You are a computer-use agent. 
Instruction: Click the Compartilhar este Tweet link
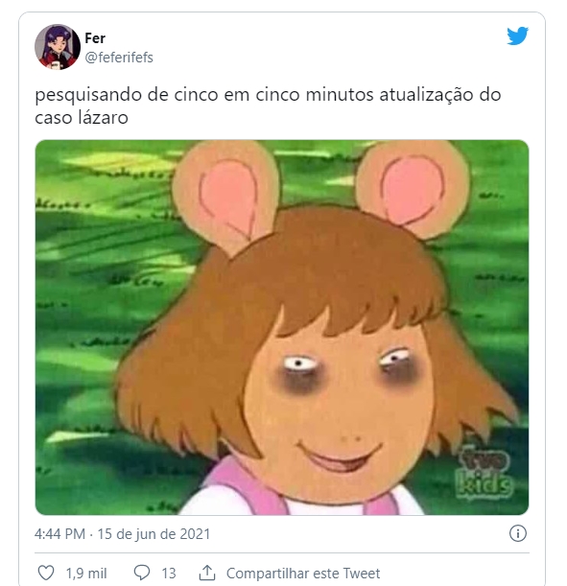pos(303,573)
